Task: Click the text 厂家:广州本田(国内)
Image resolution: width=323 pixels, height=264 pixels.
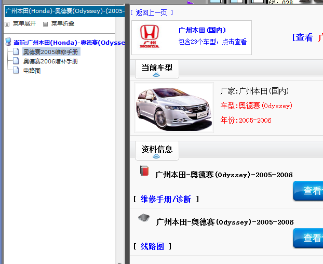Action: coord(254,91)
